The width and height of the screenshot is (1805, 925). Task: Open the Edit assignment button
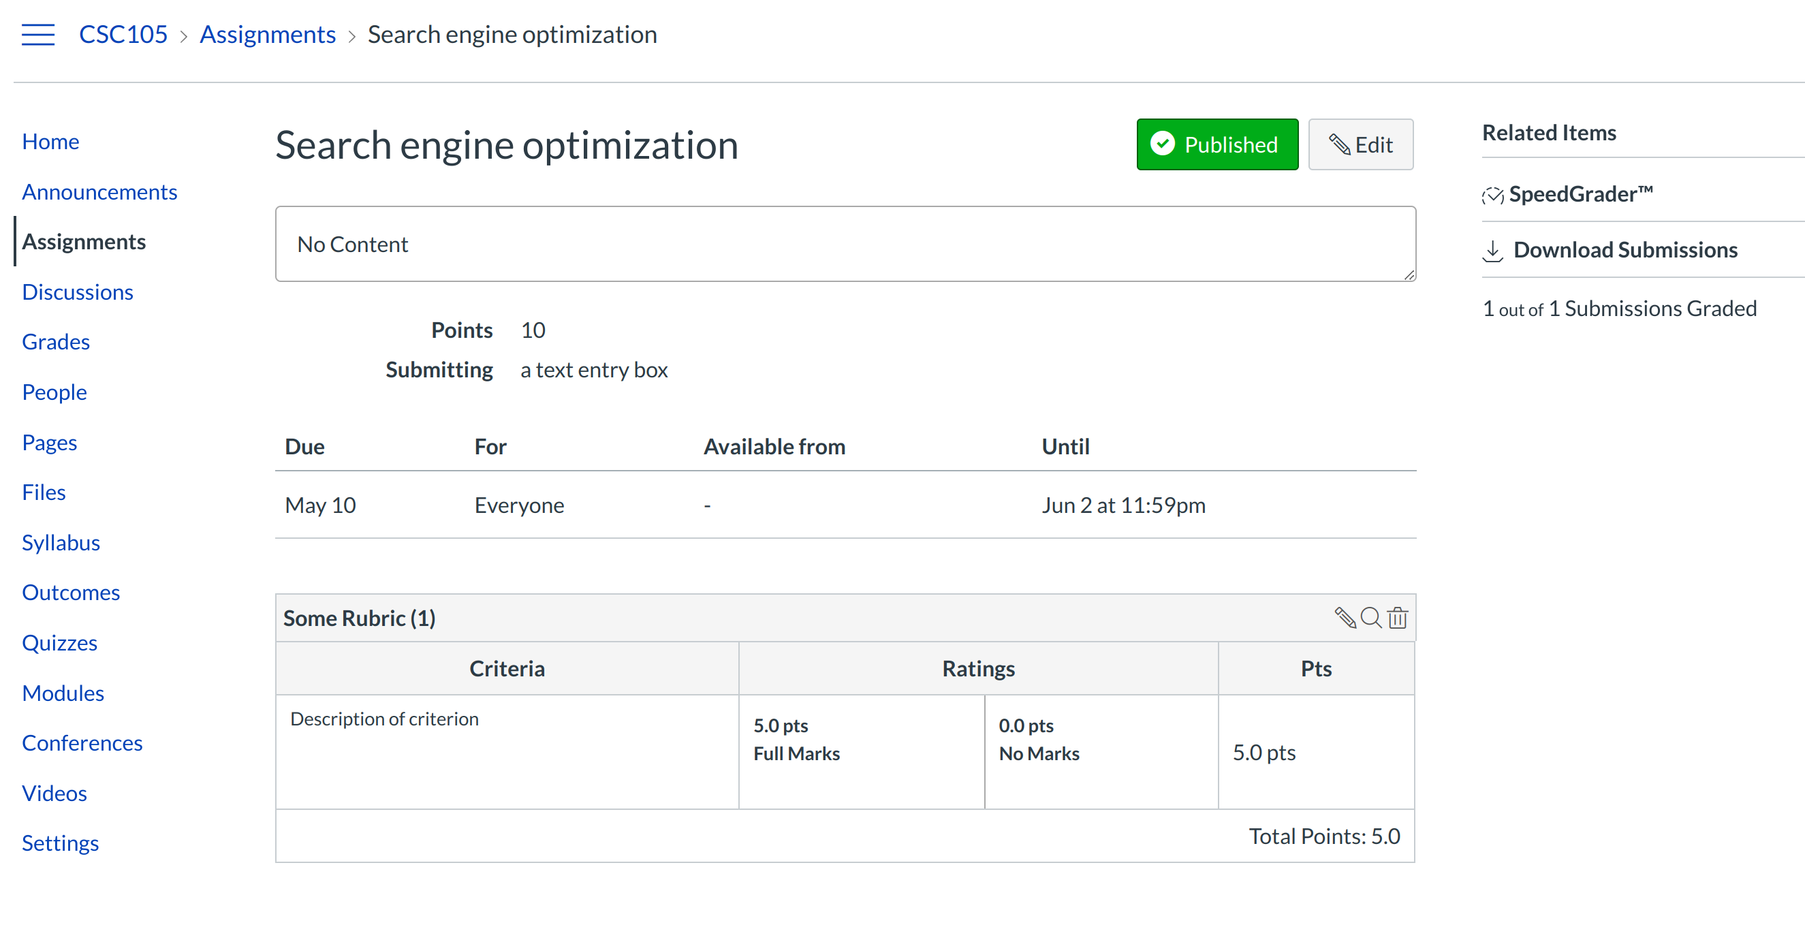pyautogui.click(x=1360, y=144)
